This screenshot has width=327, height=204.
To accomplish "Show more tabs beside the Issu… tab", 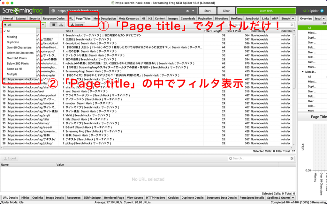I will click(324, 18).
